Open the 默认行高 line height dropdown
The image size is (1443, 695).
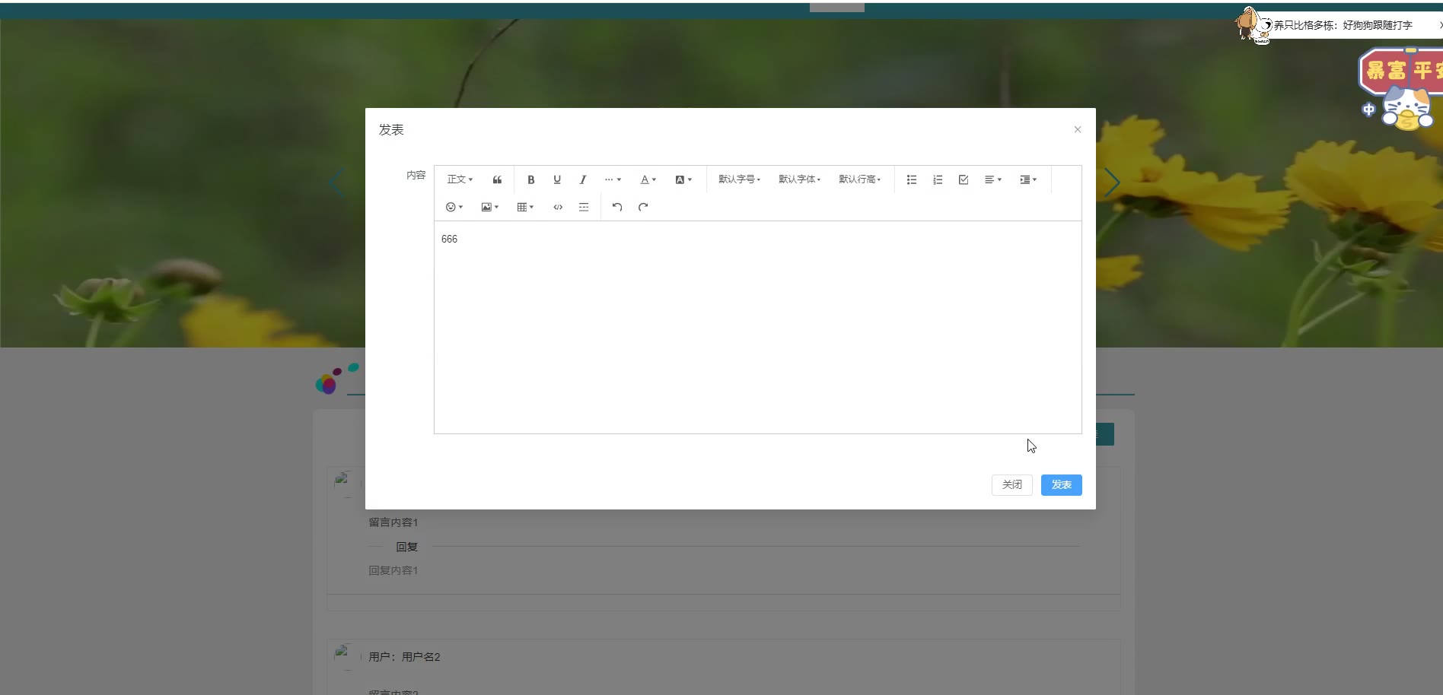859,179
